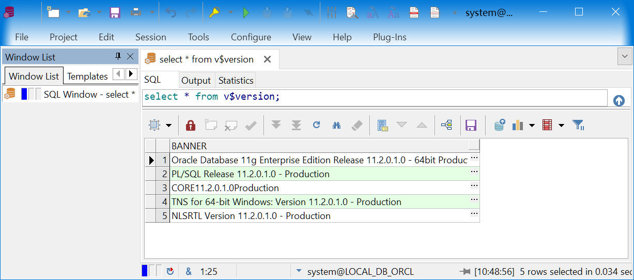
Task: Open the Print dropdown arrow
Action: (x=151, y=12)
